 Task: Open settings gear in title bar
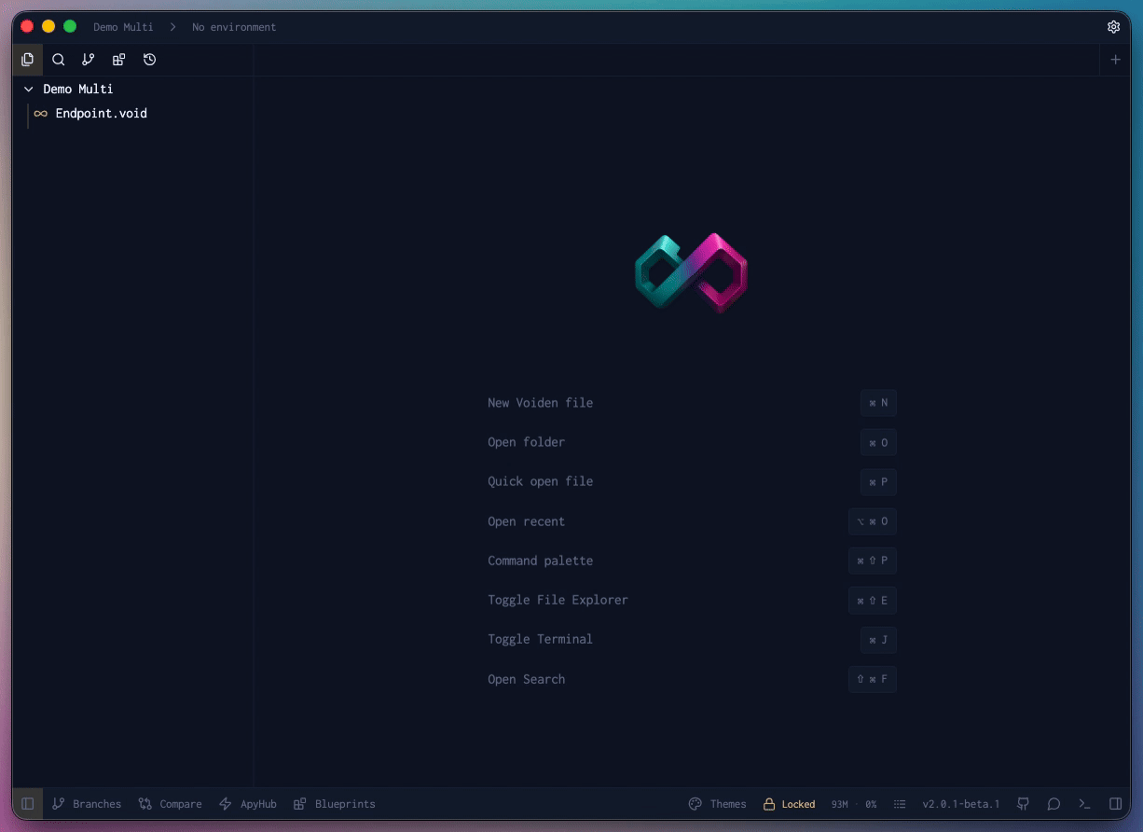1113,27
